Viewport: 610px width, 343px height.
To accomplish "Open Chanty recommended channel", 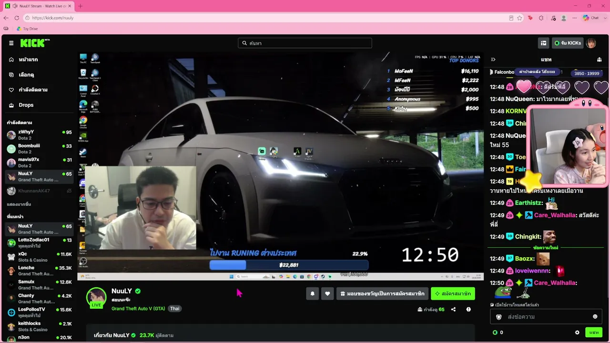I will click(39, 298).
